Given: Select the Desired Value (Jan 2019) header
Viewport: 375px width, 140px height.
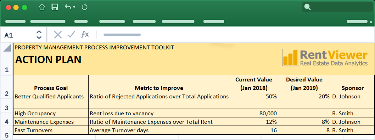Looking at the screenshot, I should point(304,83).
